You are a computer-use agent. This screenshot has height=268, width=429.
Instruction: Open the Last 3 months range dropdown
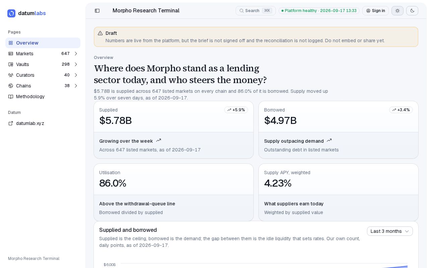coord(390,231)
